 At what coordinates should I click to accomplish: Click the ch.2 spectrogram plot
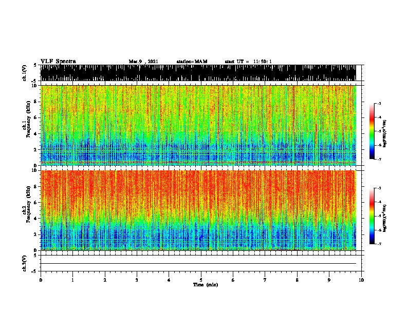pos(198,210)
